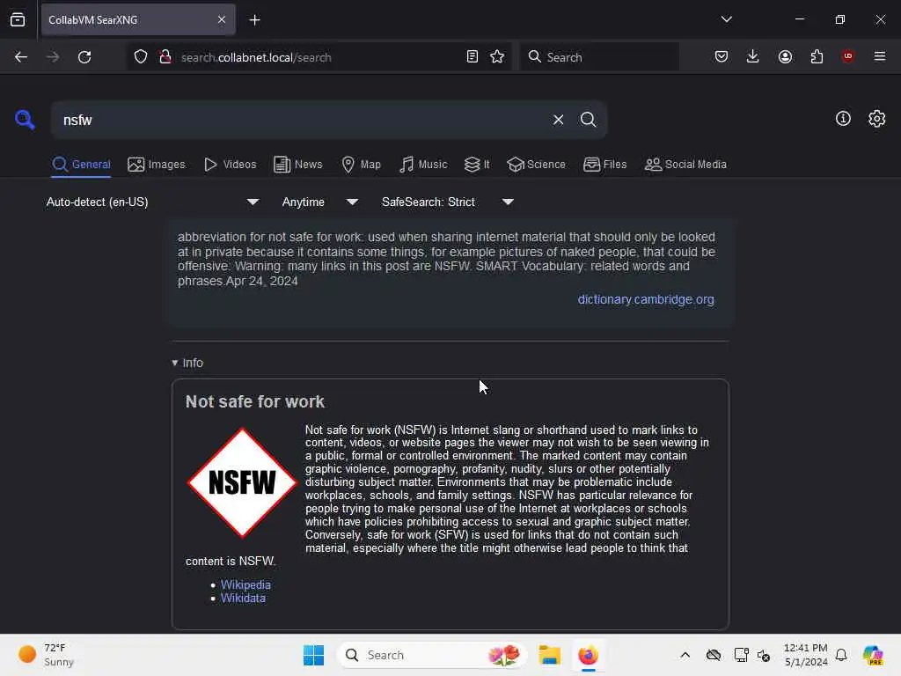The image size is (901, 676).
Task: Switch to the News tab
Action: [x=297, y=165]
